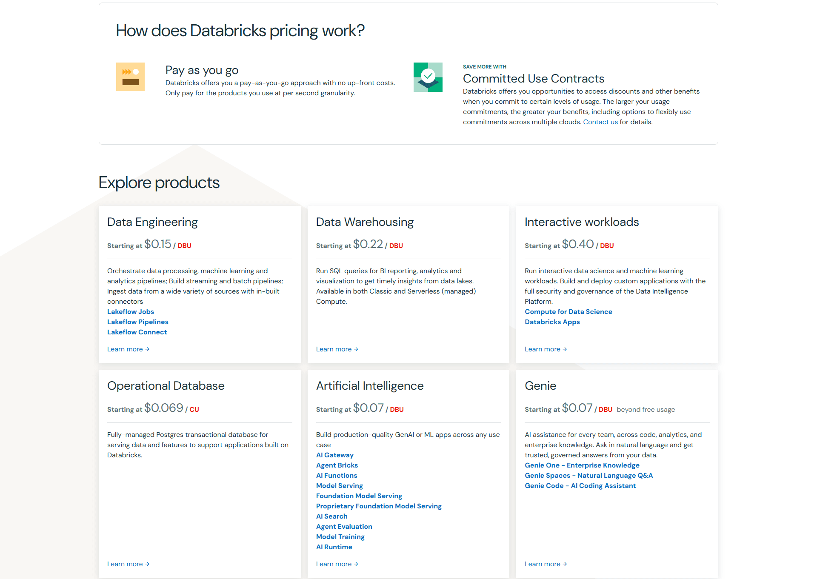817x579 pixels.
Task: Click the Data Warehousing card title
Action: pyautogui.click(x=365, y=222)
